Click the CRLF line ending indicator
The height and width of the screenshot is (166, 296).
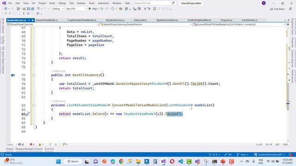click(285, 144)
